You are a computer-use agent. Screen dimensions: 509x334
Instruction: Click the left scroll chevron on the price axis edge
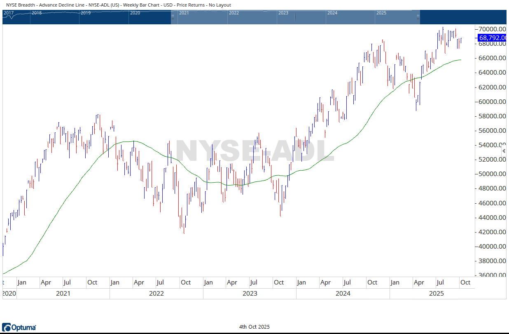point(504,151)
